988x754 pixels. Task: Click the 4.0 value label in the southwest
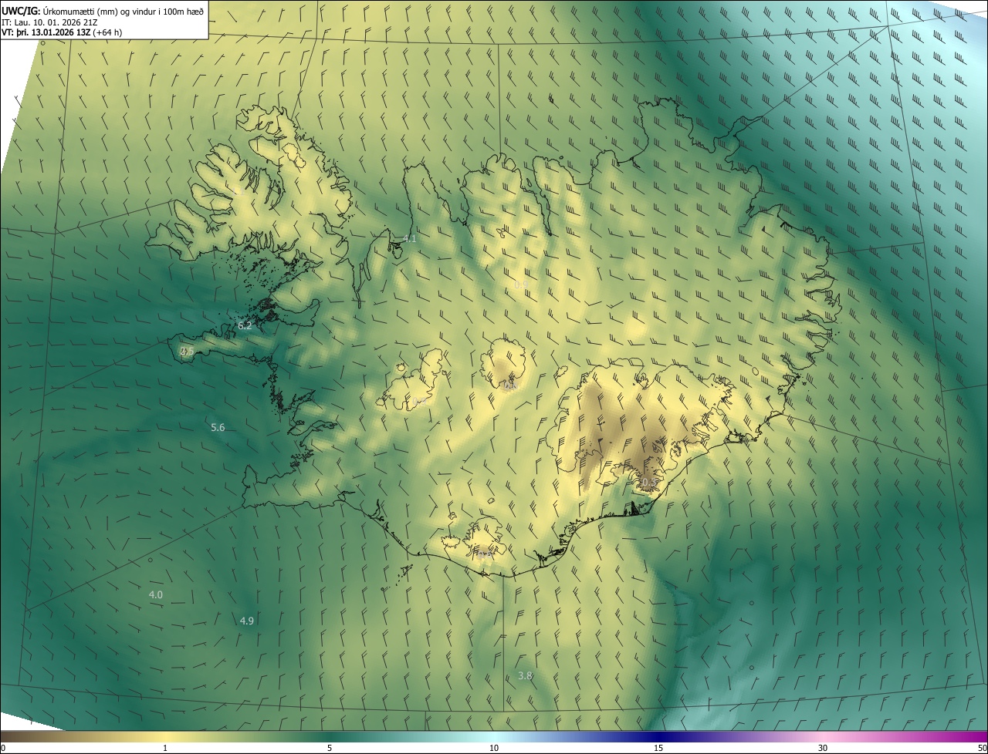coord(156,595)
